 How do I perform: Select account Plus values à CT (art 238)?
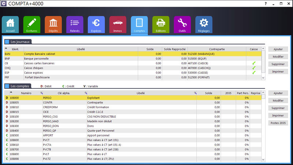click(x=133, y=149)
